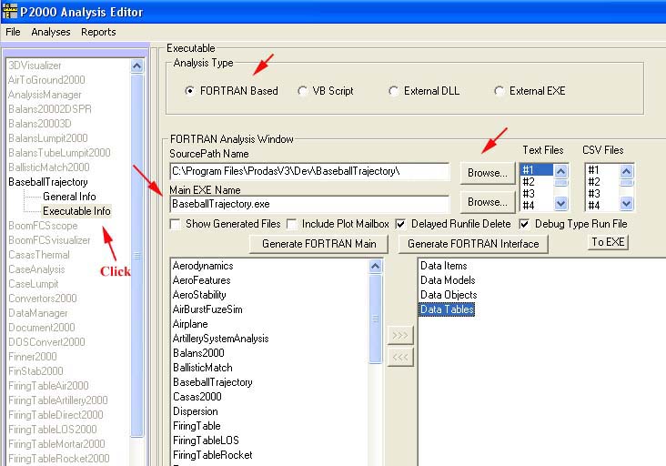The height and width of the screenshot is (466, 666).
Task: Edit the Main EXE Name field
Action: (x=309, y=204)
